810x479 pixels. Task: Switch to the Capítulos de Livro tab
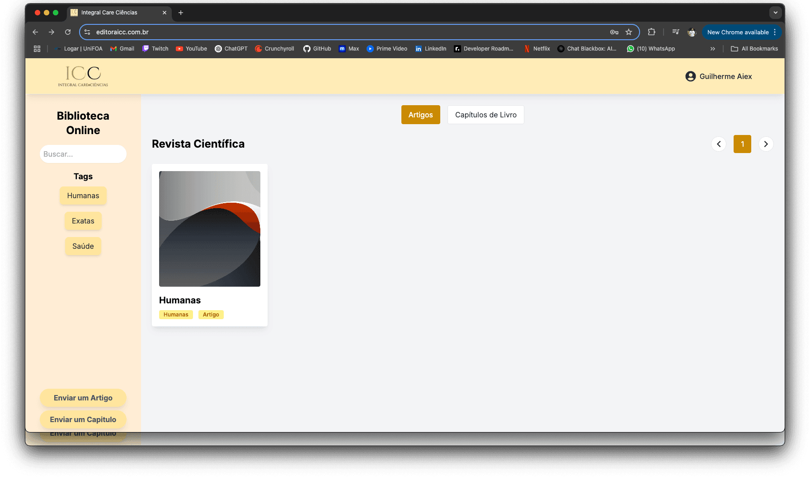pos(485,115)
